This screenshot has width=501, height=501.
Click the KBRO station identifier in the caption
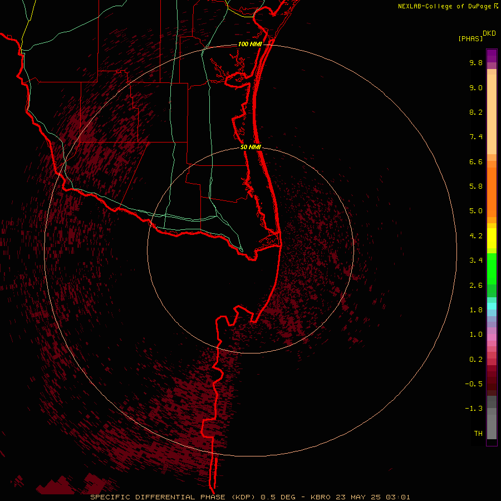coord(321,497)
